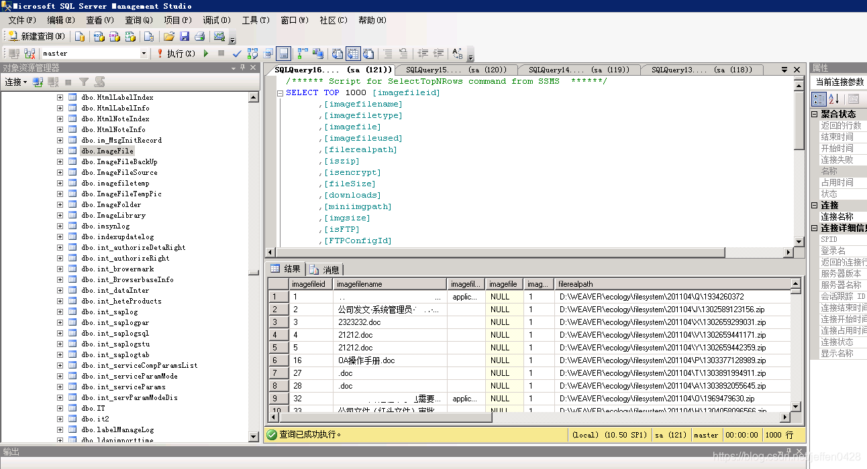867x469 pixels.
Task: Open the Tools (工具) menu
Action: point(256,20)
